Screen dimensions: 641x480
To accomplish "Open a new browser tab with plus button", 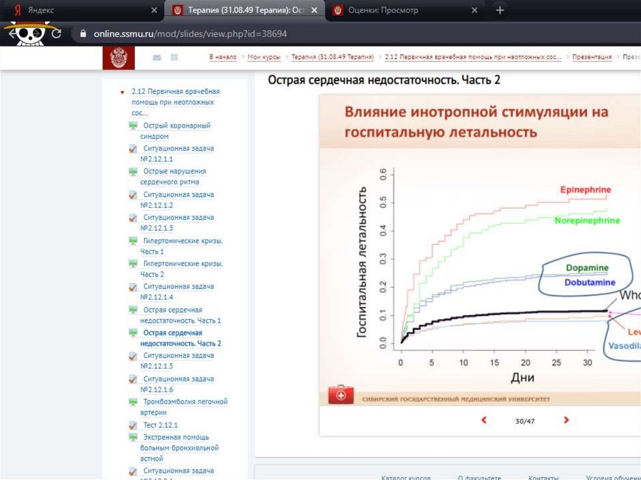I will tap(500, 10).
